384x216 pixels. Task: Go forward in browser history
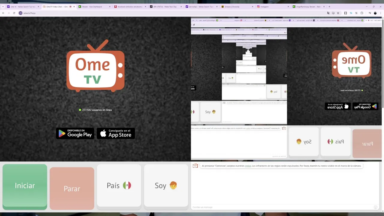[x=8, y=13]
